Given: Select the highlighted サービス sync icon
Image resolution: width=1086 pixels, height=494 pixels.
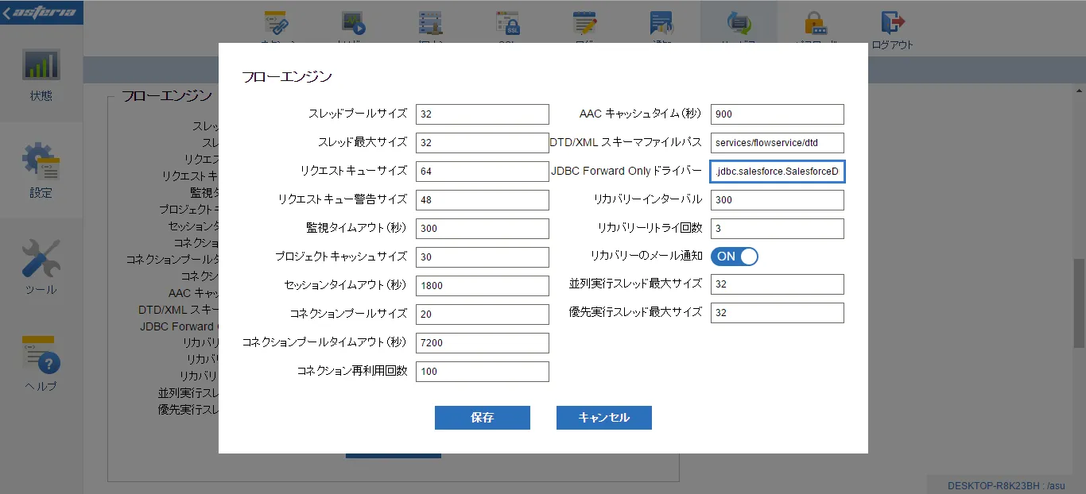Looking at the screenshot, I should (739, 24).
